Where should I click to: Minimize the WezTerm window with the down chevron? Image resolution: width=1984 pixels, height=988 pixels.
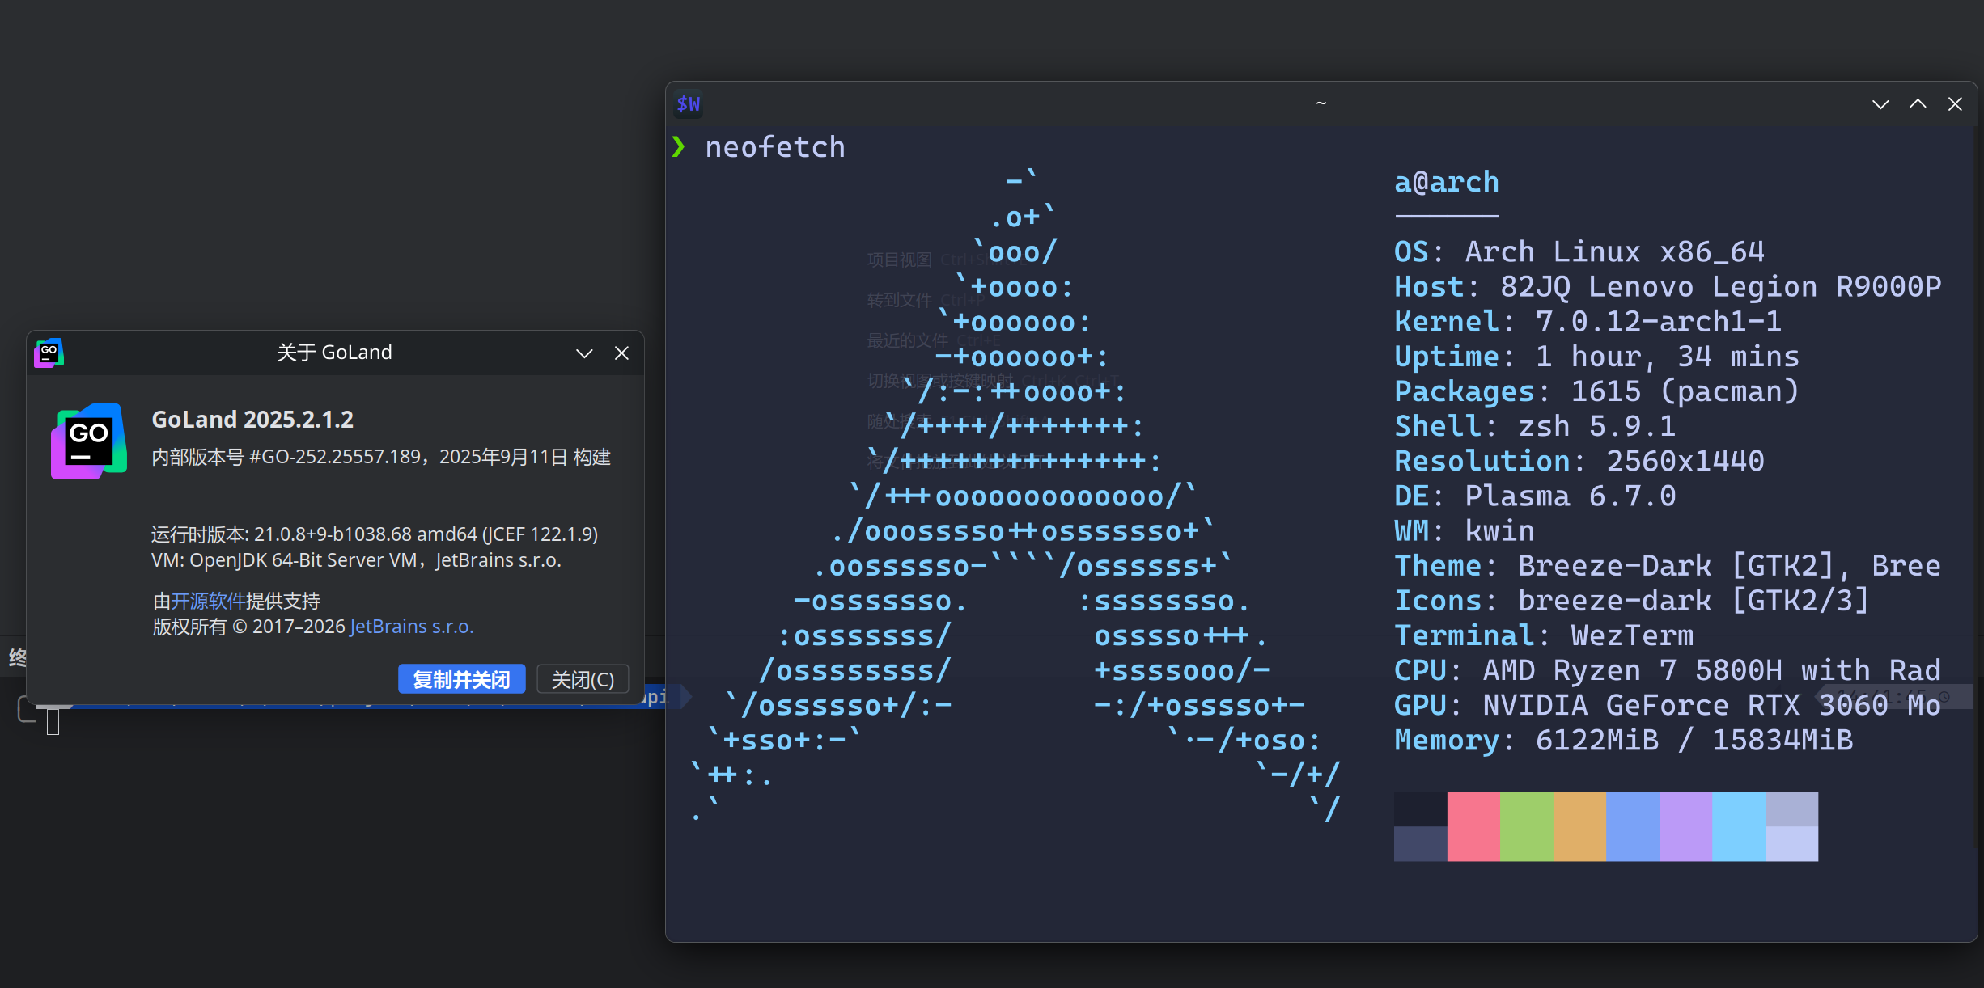[x=1880, y=104]
